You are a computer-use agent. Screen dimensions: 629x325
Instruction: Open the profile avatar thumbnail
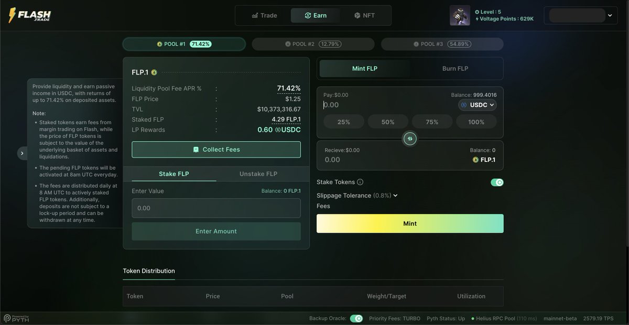(460, 16)
